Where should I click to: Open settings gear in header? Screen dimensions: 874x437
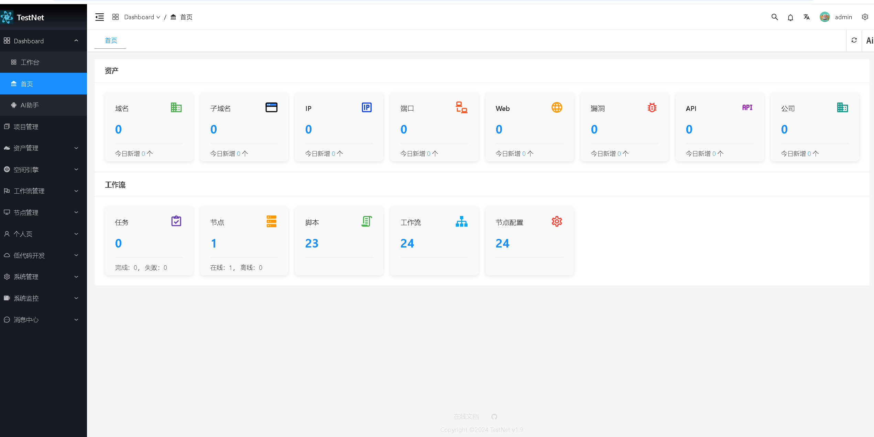point(865,17)
